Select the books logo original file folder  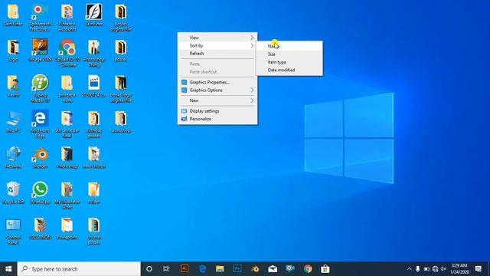121,89
